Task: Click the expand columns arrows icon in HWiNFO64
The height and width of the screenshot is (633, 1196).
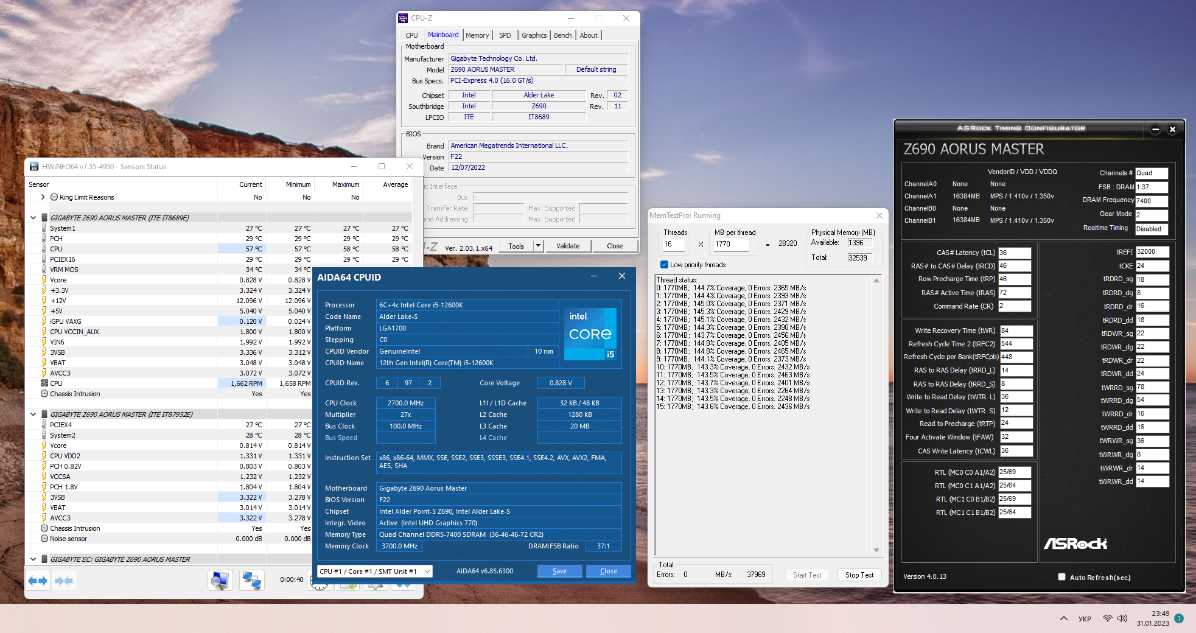Action: pyautogui.click(x=38, y=580)
